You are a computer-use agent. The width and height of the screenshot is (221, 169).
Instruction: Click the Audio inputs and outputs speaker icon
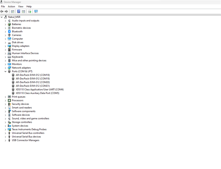(9, 21)
